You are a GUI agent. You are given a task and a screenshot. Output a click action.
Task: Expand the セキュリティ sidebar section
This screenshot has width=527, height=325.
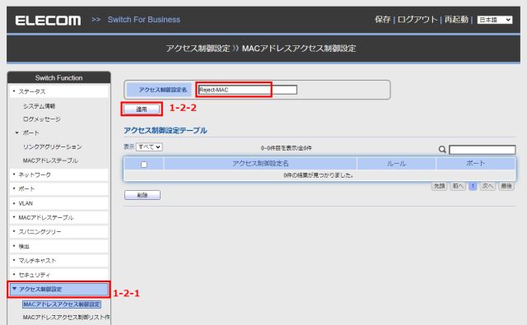pos(58,275)
